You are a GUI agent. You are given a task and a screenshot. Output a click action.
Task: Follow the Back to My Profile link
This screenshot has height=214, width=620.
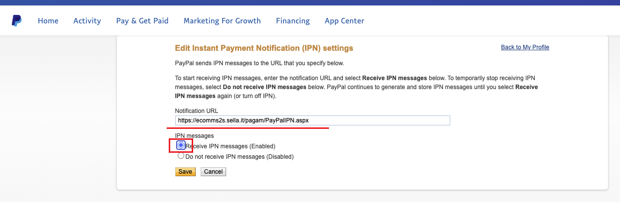525,47
